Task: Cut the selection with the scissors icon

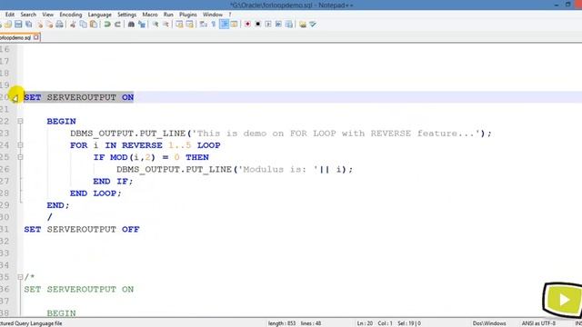Action: (x=73, y=25)
